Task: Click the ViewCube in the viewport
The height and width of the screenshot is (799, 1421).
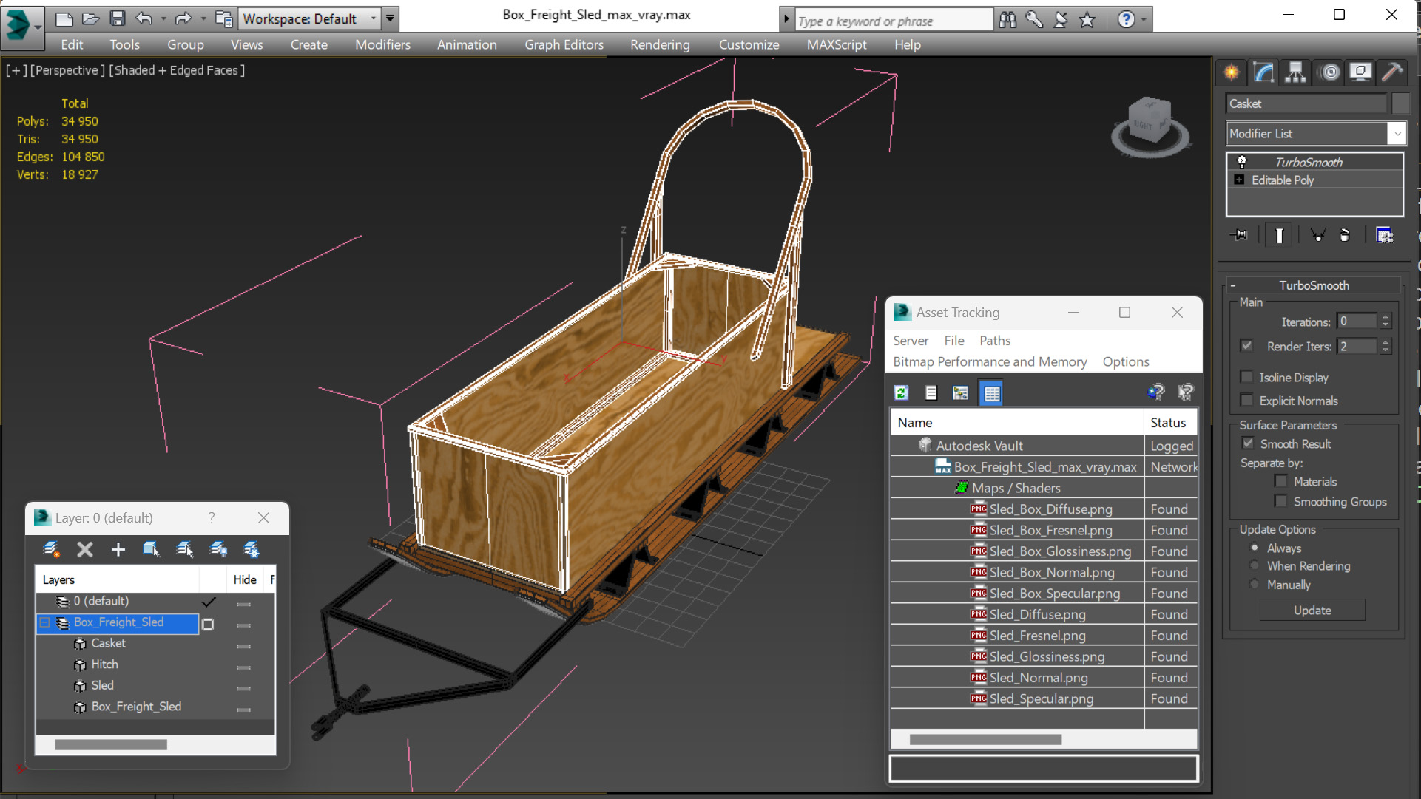Action: [1150, 126]
